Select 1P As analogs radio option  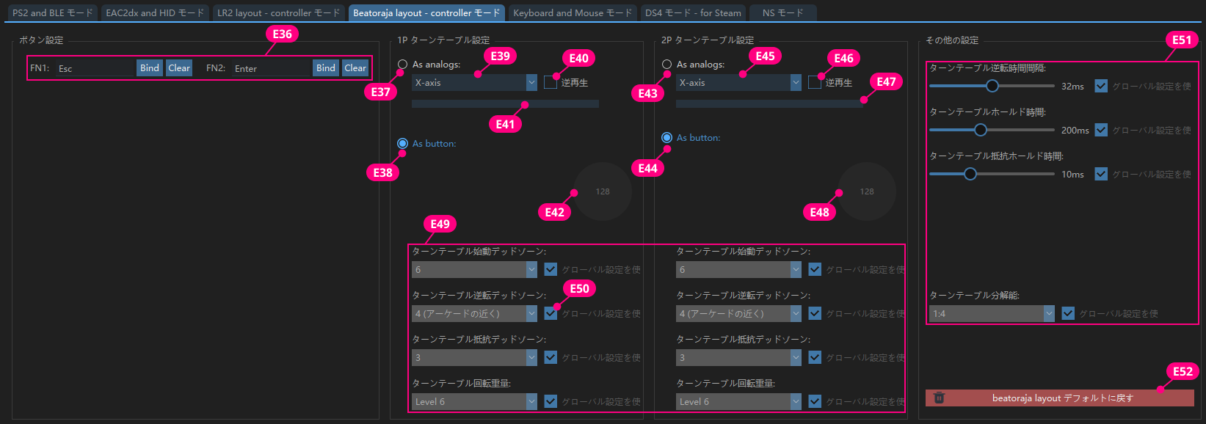click(402, 65)
